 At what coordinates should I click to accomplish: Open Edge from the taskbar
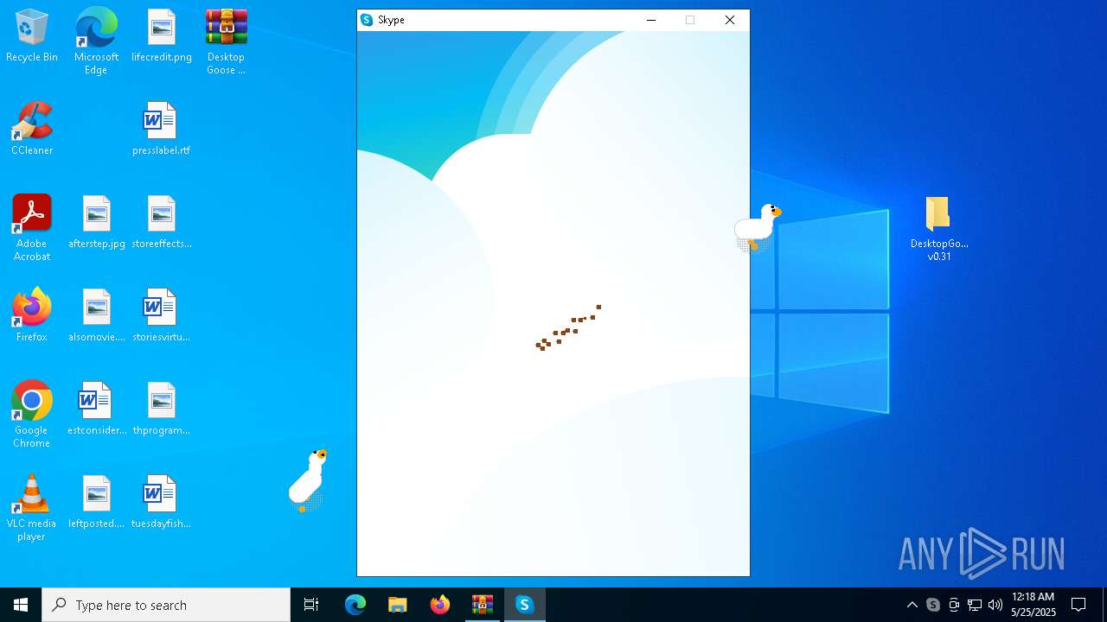[x=355, y=605]
